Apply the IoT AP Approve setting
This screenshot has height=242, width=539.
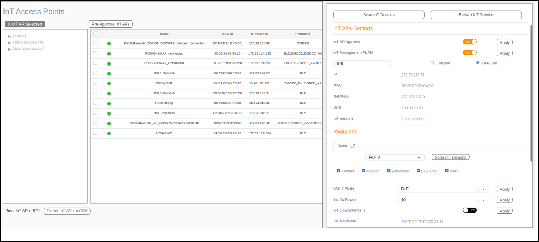(505, 42)
